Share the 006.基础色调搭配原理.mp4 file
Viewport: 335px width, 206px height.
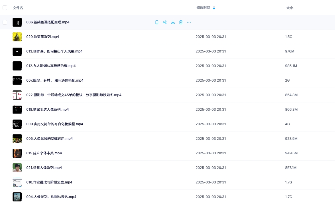(165, 22)
